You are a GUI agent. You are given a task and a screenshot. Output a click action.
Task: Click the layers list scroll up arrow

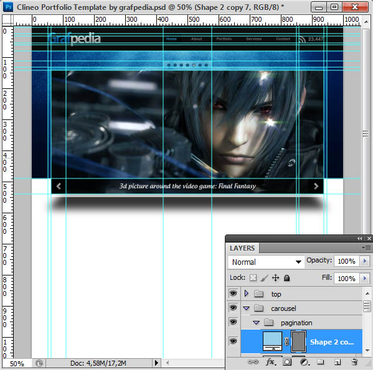tap(367, 294)
